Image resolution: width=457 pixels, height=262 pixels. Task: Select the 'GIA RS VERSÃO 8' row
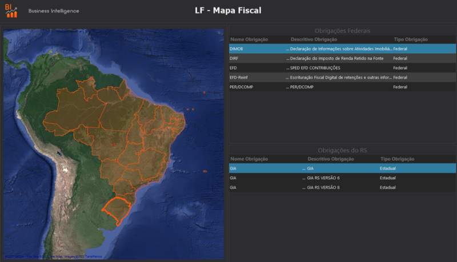coord(342,187)
